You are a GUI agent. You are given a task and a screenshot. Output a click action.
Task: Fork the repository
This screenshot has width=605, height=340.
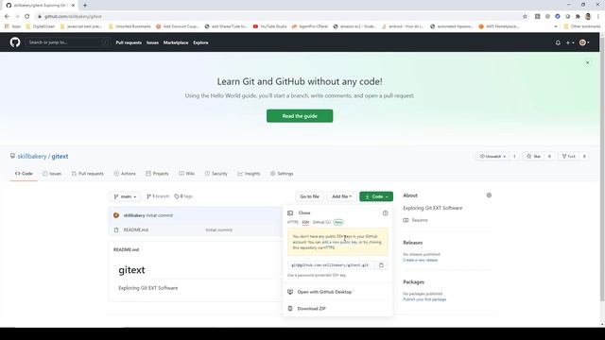[x=569, y=156]
